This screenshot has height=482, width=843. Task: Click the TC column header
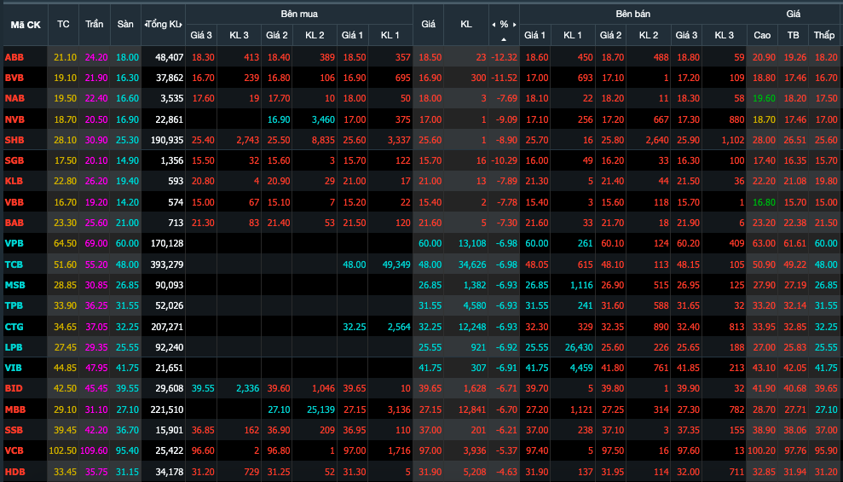point(63,25)
